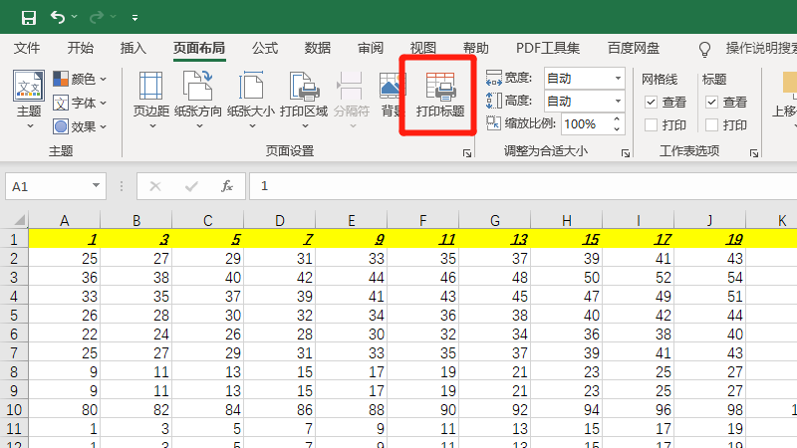The image size is (797, 448).
Task: Enable 网格线 打印 checkbox
Action: 652,125
